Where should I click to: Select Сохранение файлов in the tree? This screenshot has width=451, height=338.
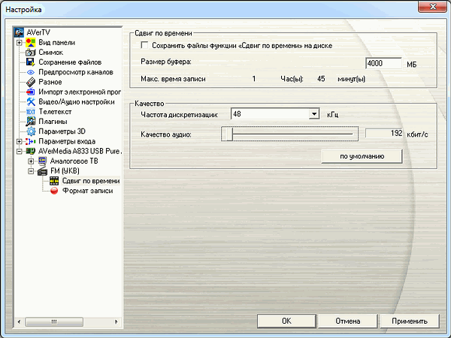(70, 62)
